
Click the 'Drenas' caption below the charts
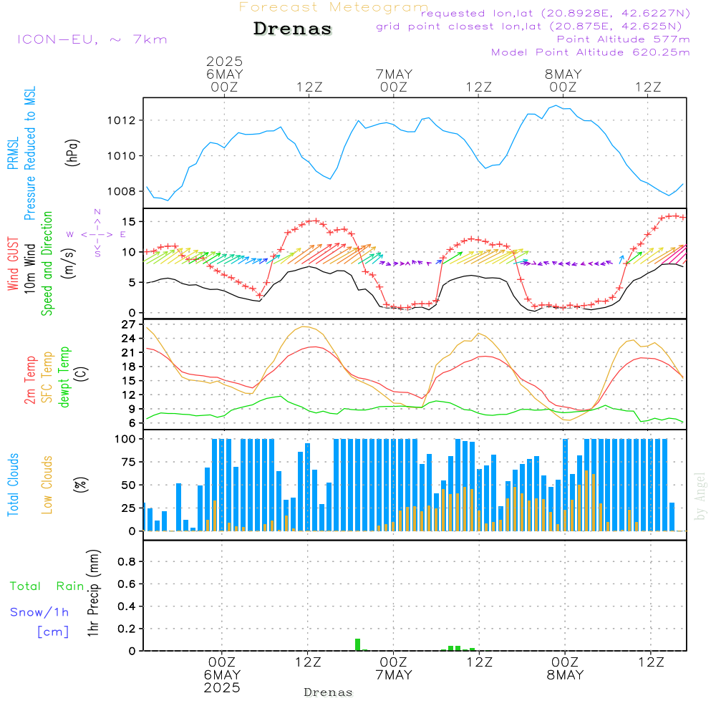[x=329, y=692]
